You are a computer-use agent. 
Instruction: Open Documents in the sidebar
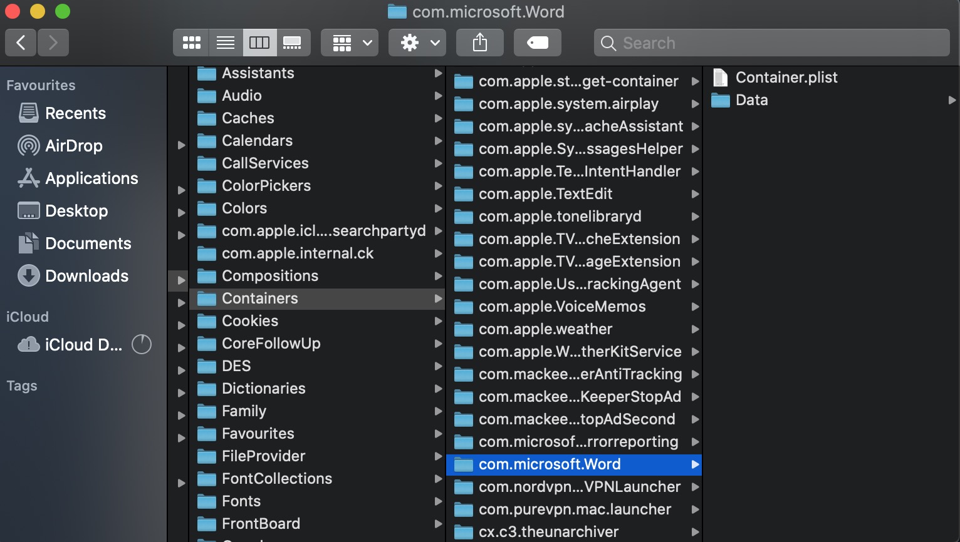88,243
